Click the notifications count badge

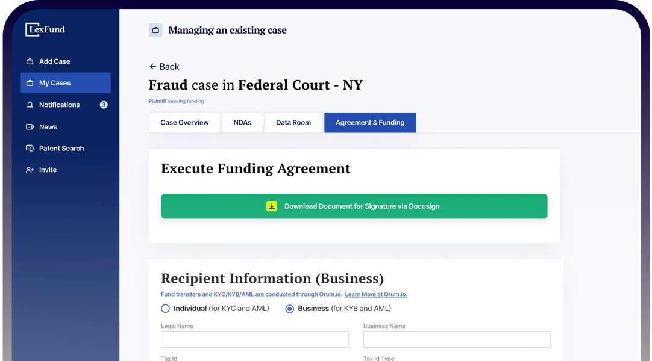[104, 105]
